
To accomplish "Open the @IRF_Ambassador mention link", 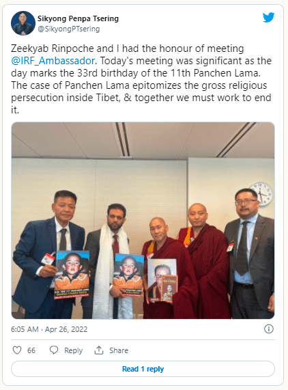I will [x=53, y=61].
